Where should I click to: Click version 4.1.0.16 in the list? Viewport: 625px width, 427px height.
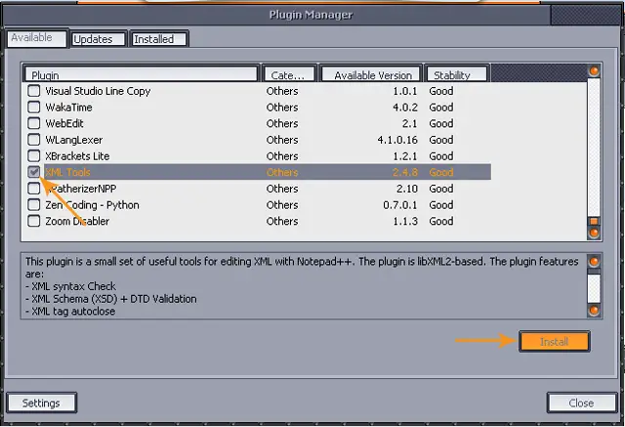(397, 140)
